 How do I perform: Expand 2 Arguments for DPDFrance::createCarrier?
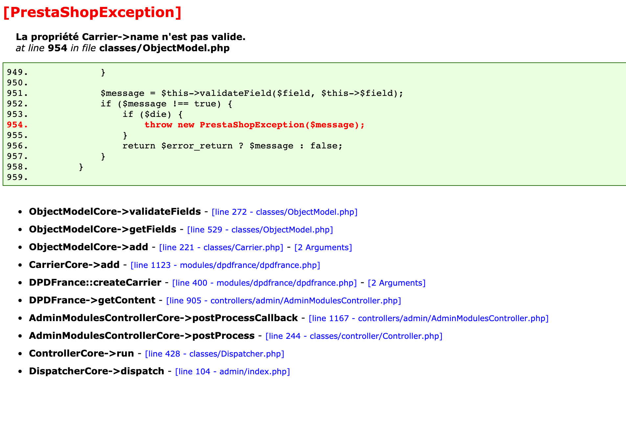tap(397, 283)
